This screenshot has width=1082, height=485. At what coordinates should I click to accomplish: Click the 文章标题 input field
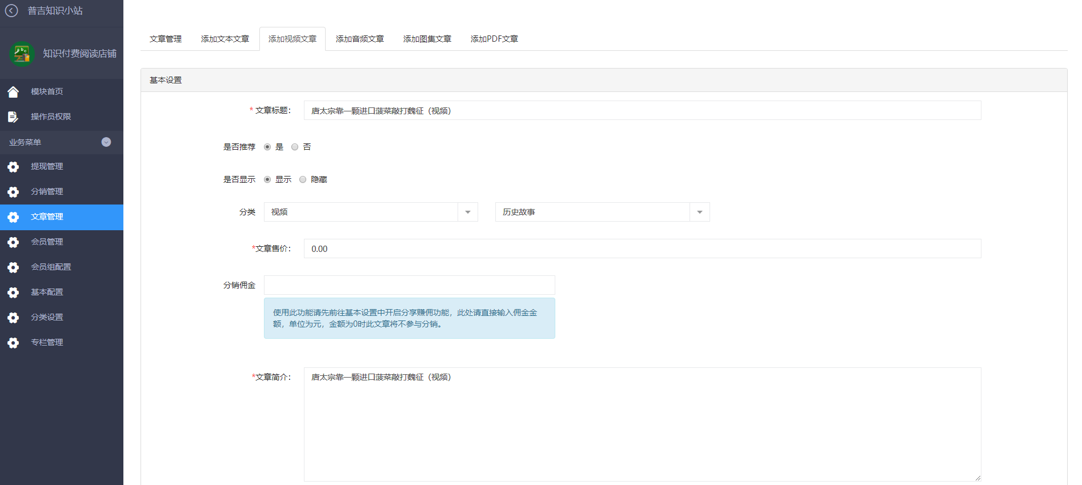642,110
